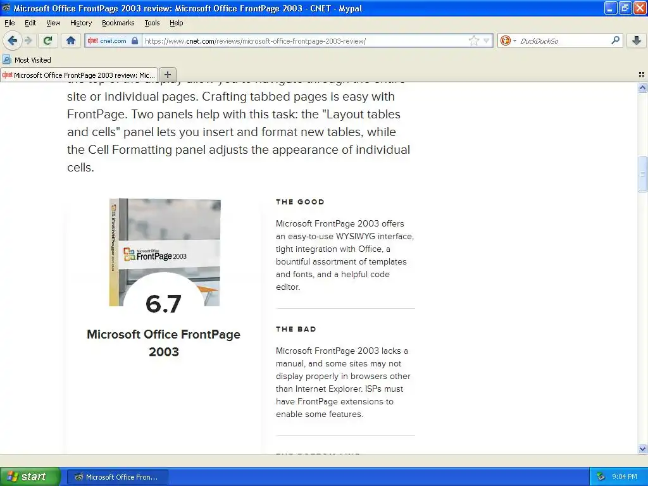This screenshot has width=648, height=486.
Task: Click the Mypal raccoon title bar icon
Action: (6, 8)
